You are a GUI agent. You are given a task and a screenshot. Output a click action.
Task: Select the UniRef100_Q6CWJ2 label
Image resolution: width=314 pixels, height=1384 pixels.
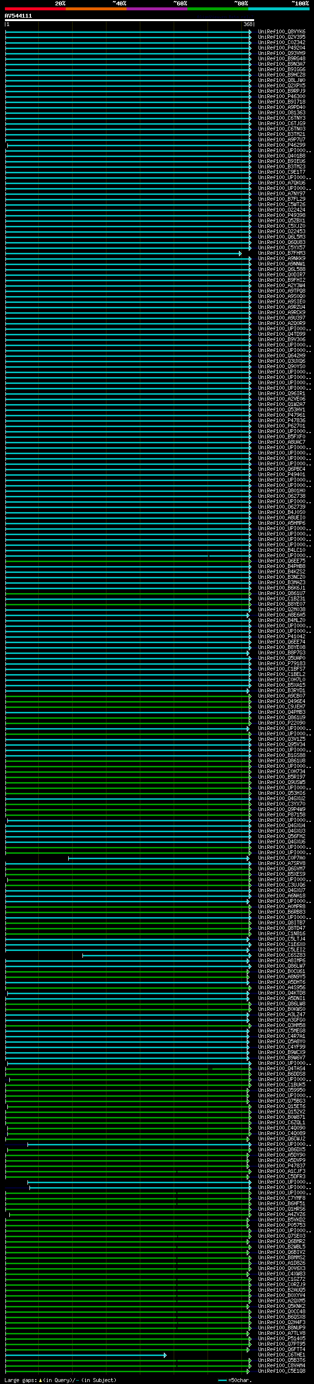282,1139
